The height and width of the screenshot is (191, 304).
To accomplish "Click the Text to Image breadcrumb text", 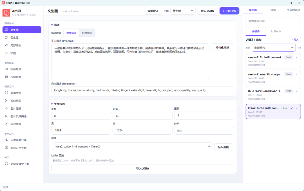I will [70, 11].
